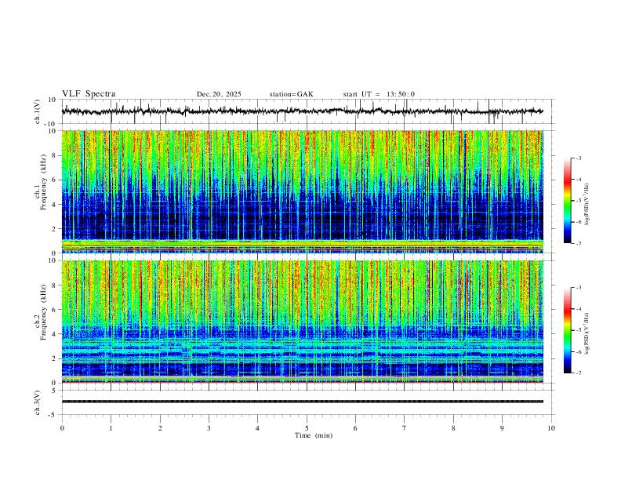Click the ch.3(V) black signal trace
Image resolution: width=621 pixels, height=480 pixels.
[303, 402]
